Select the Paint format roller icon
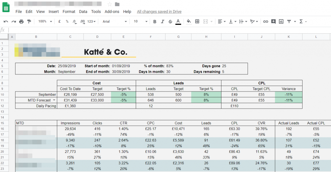Image resolution: width=331 pixels, height=172 pixels. [29, 22]
